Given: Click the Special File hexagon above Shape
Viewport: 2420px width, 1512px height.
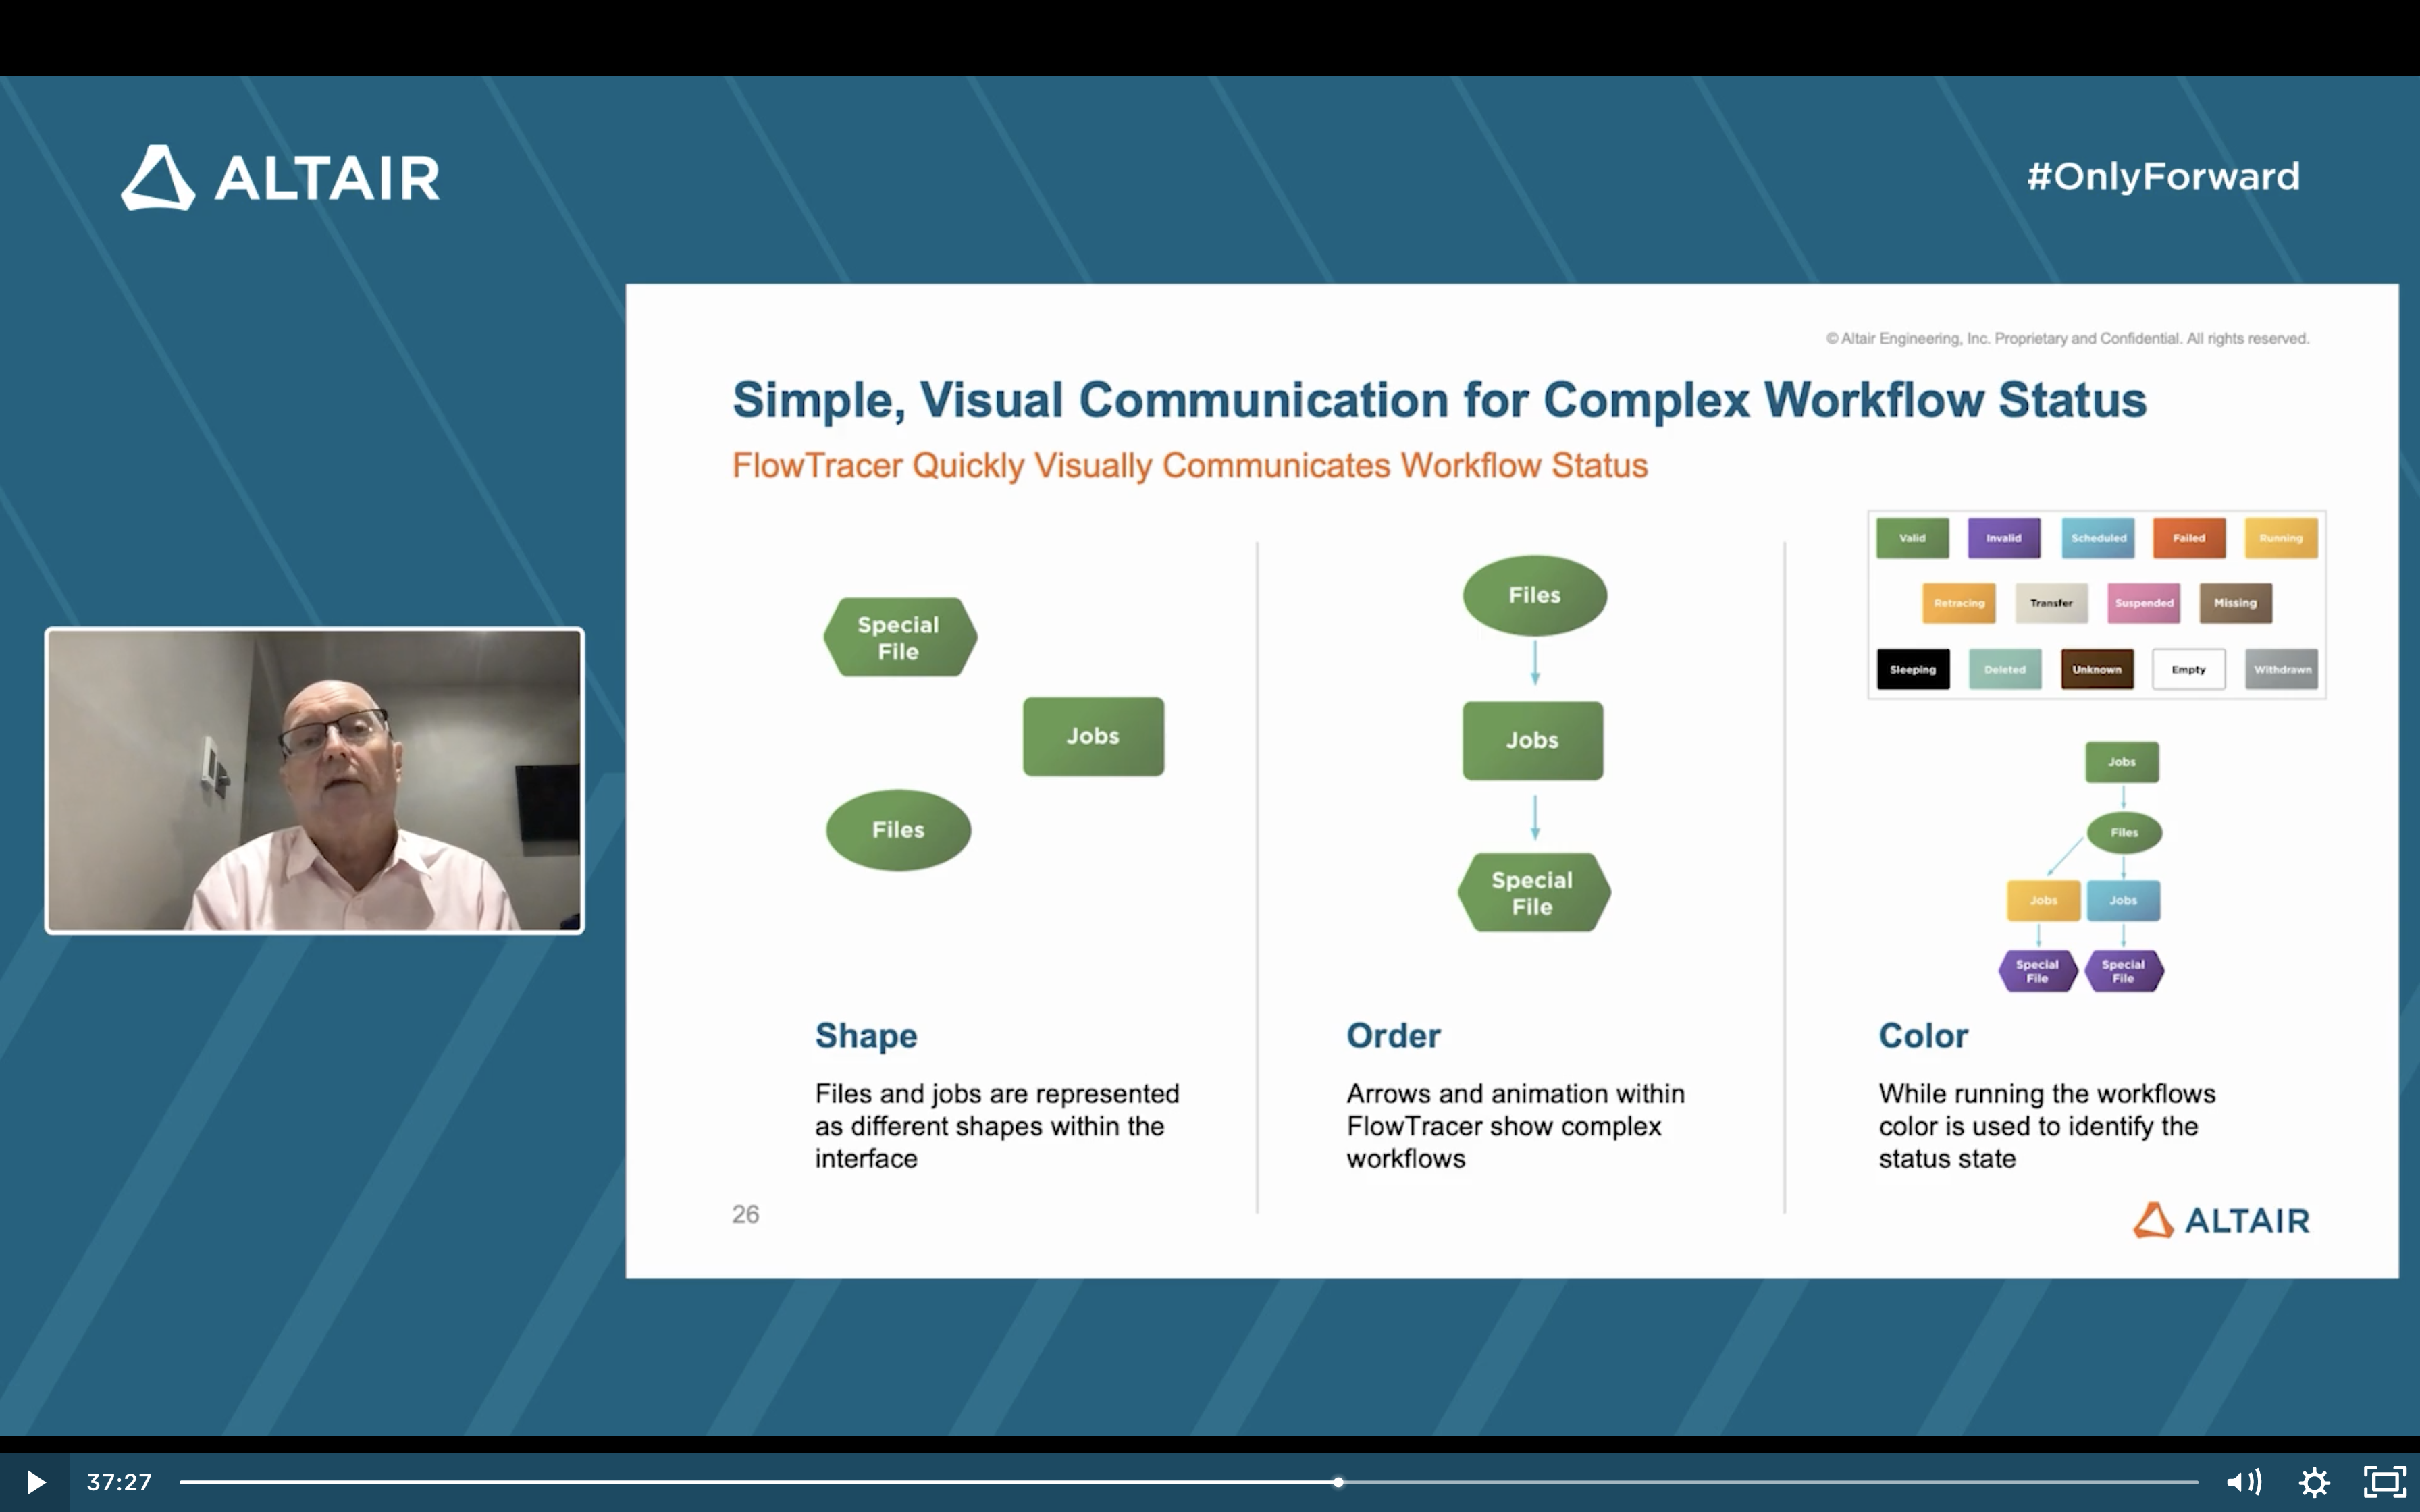Looking at the screenshot, I should coord(899,637).
